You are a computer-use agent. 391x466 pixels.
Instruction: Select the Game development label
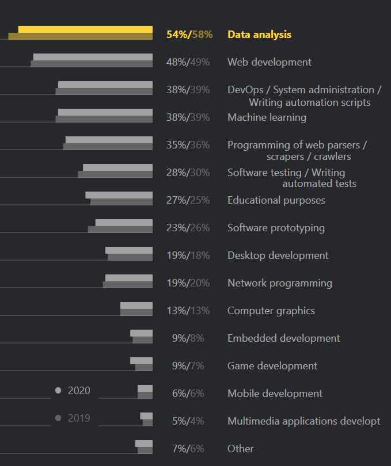272,366
